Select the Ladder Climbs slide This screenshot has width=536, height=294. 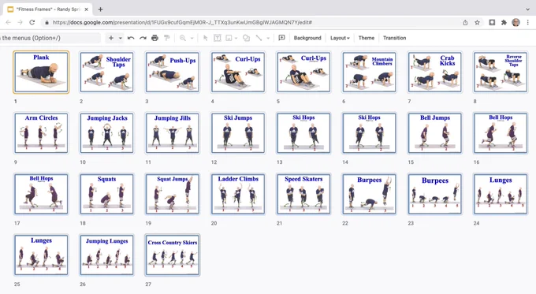238,194
